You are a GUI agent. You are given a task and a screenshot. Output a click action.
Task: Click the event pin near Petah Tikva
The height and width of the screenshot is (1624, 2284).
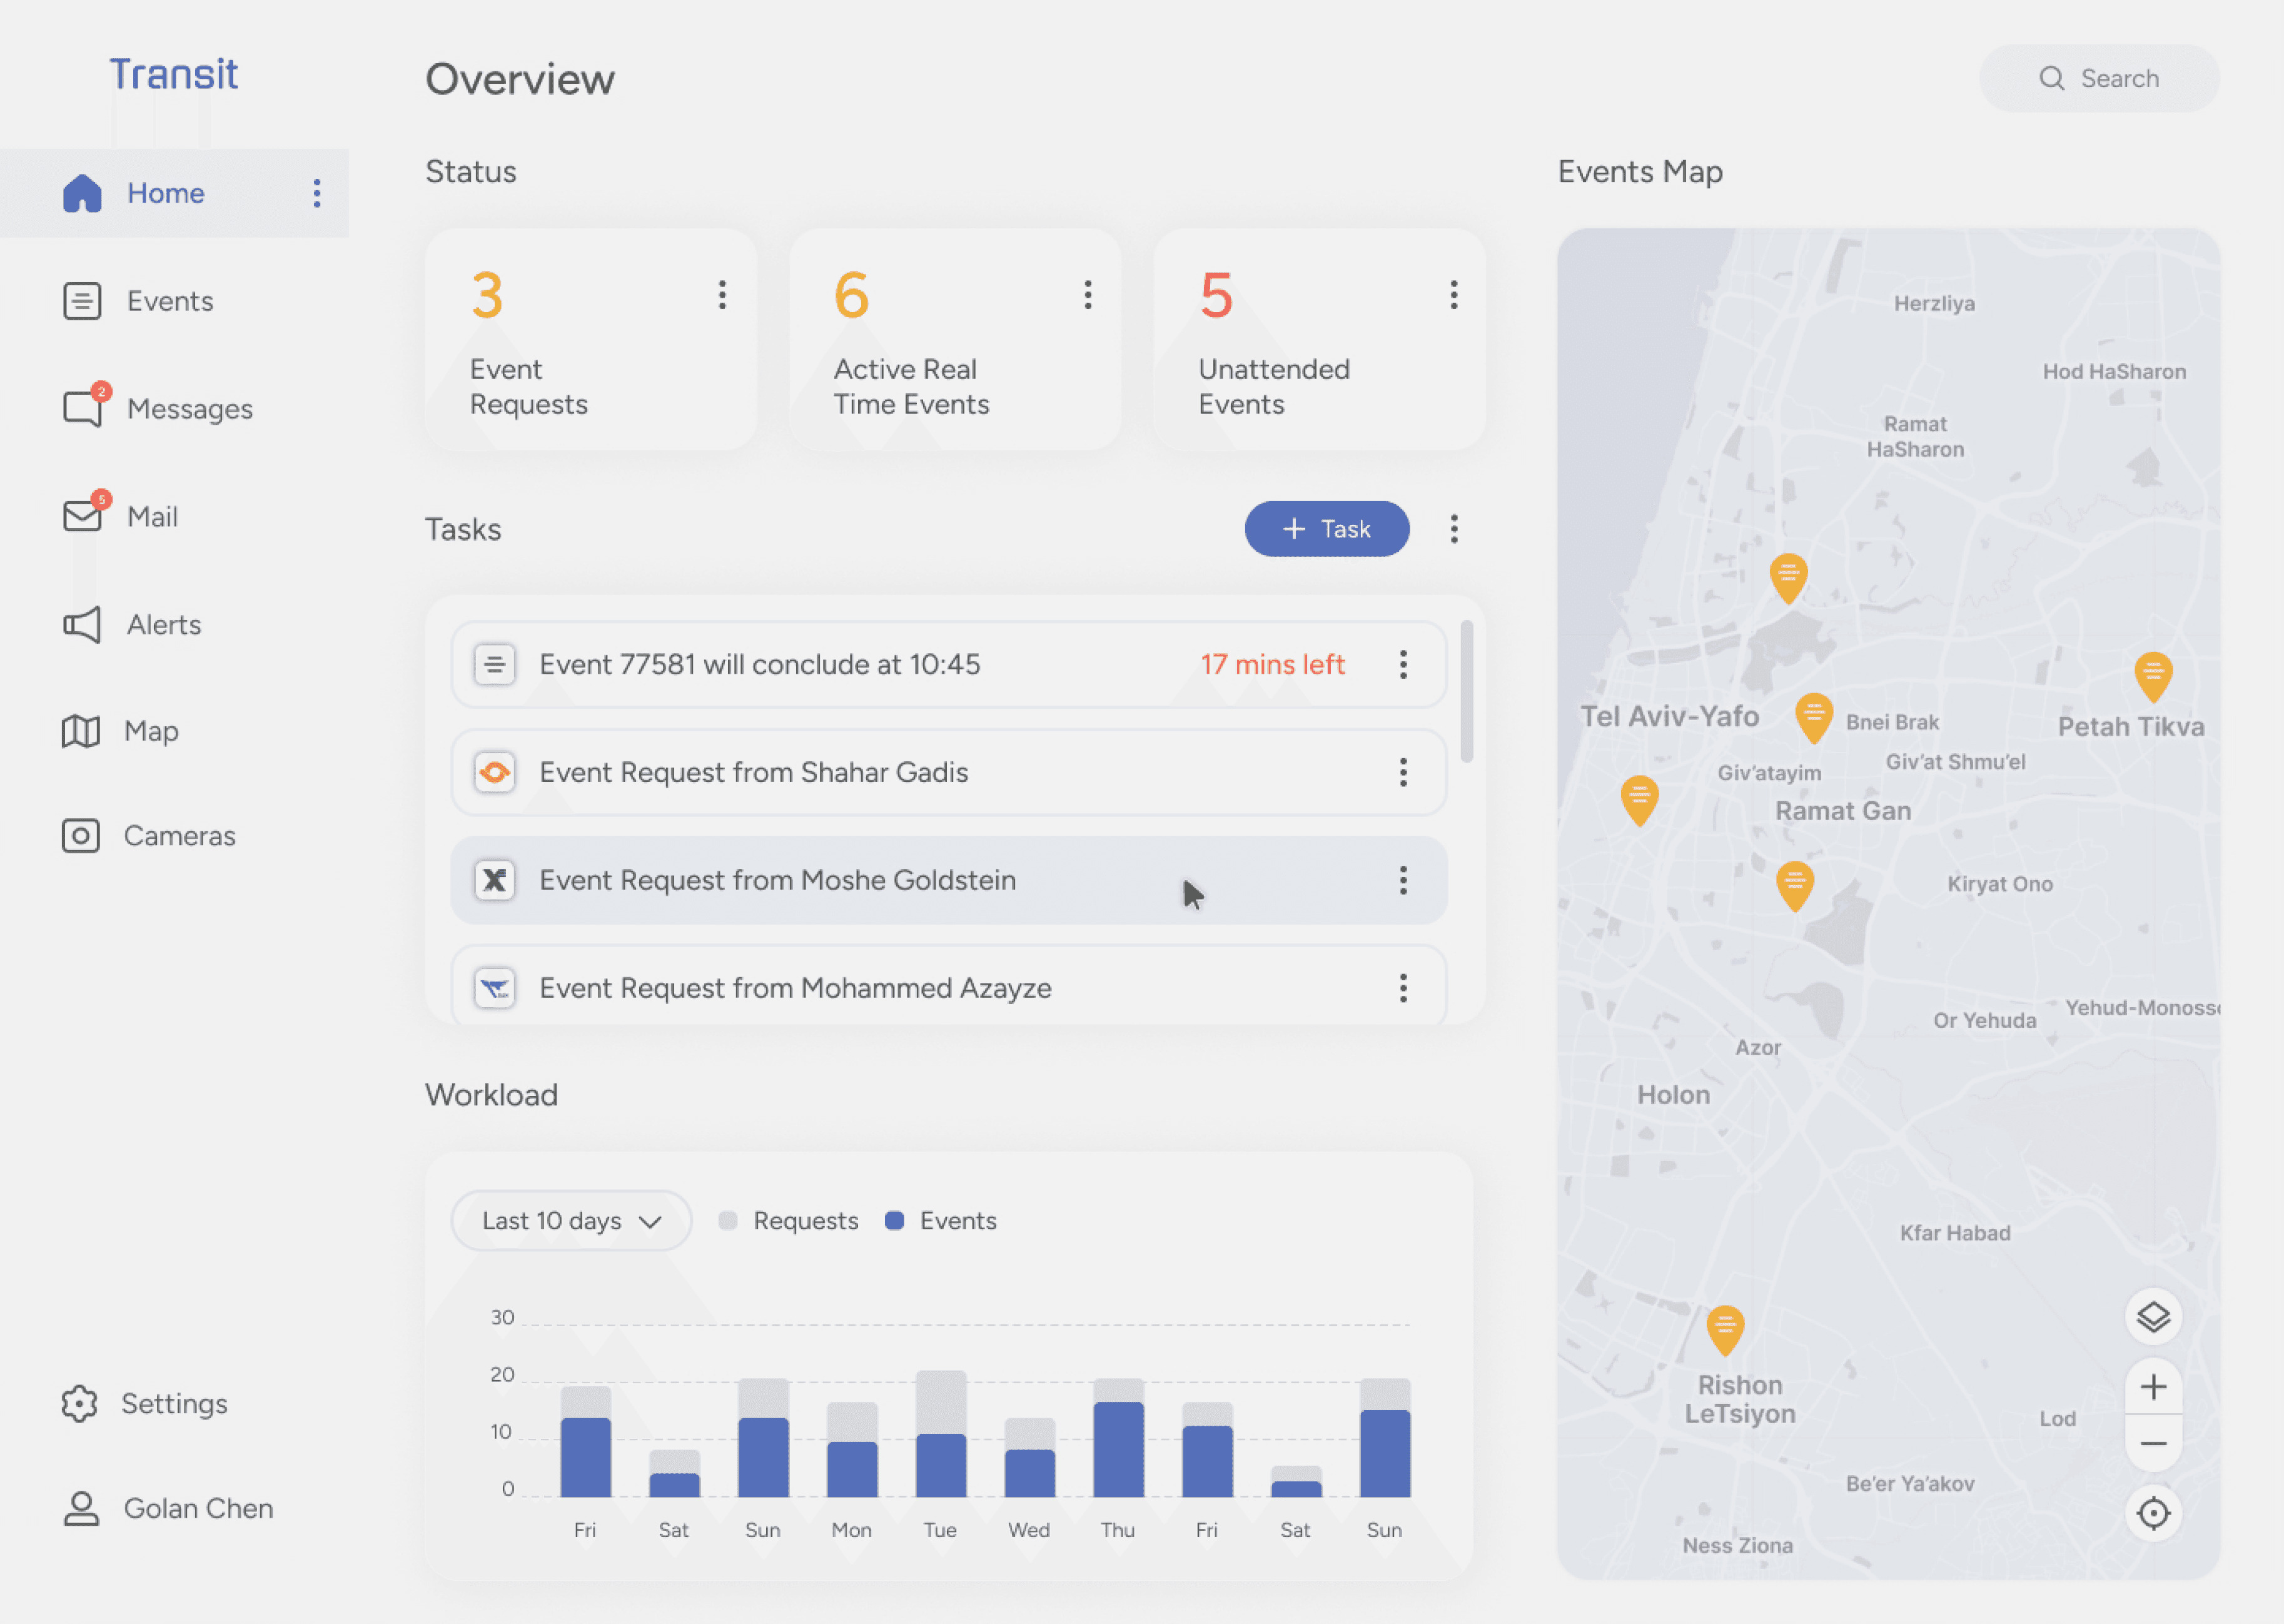click(x=2153, y=675)
